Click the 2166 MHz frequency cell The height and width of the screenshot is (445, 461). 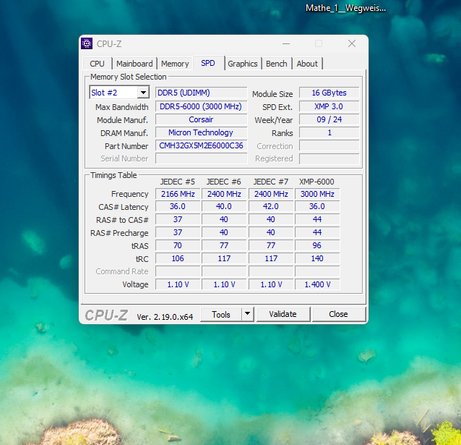(178, 194)
